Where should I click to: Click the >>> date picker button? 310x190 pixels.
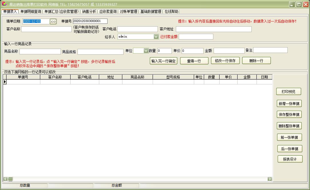coord(53,21)
